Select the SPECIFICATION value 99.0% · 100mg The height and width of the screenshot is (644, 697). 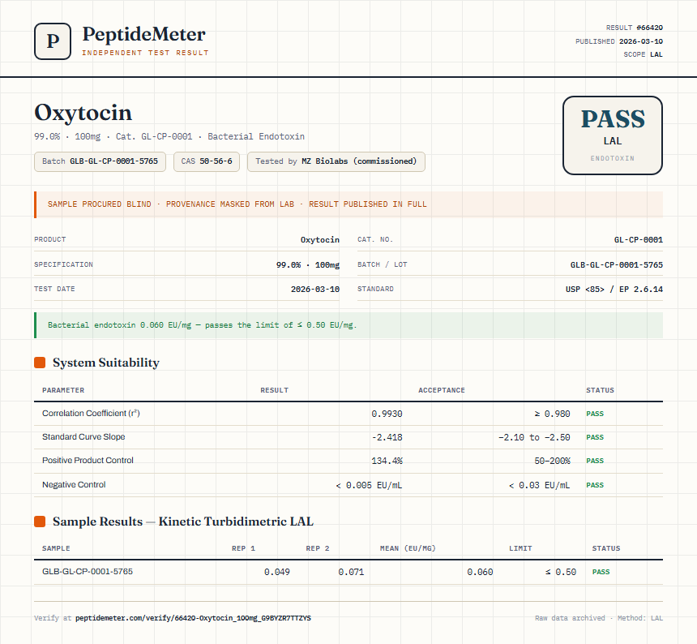point(308,264)
